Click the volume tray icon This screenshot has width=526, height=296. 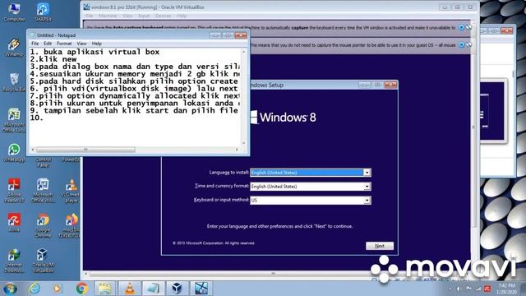click(459, 289)
